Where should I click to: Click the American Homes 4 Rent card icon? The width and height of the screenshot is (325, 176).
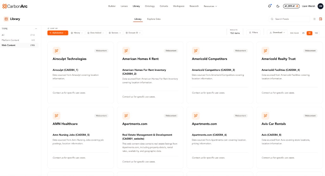[126, 51]
